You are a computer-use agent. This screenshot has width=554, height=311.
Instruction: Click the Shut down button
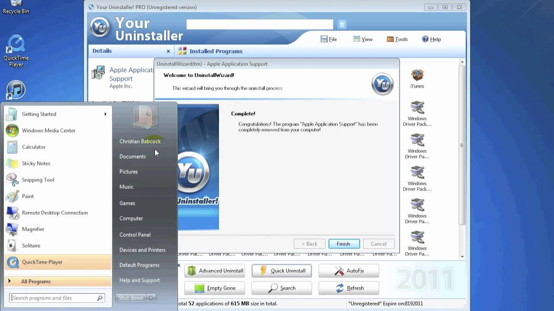click(131, 298)
